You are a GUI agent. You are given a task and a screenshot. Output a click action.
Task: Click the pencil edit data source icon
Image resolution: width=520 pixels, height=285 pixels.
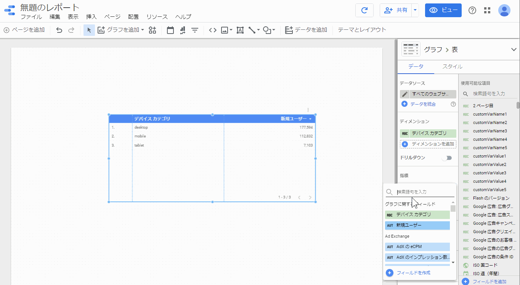pos(405,94)
